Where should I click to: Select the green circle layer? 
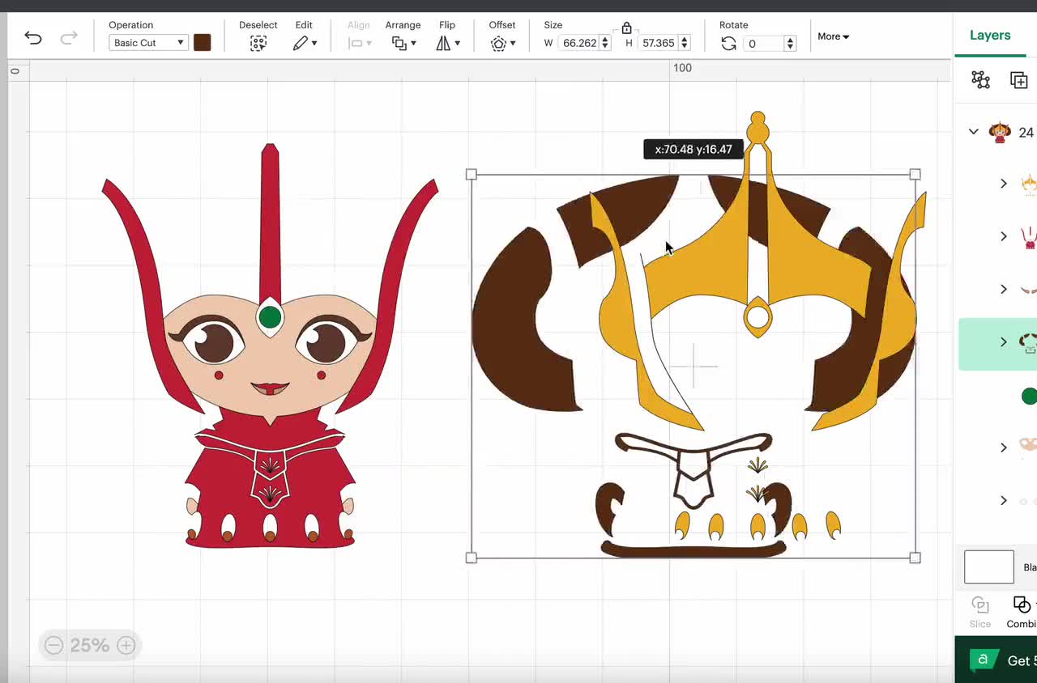(1029, 396)
